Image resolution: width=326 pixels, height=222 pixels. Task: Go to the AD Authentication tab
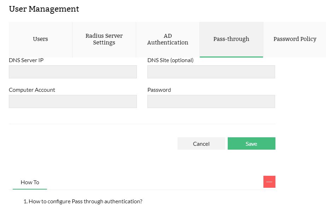(x=168, y=39)
